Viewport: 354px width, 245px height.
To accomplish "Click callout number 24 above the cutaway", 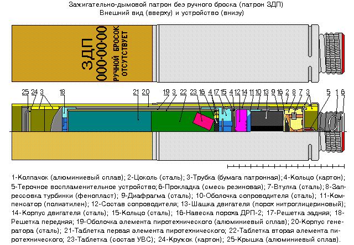I will [34, 92].
